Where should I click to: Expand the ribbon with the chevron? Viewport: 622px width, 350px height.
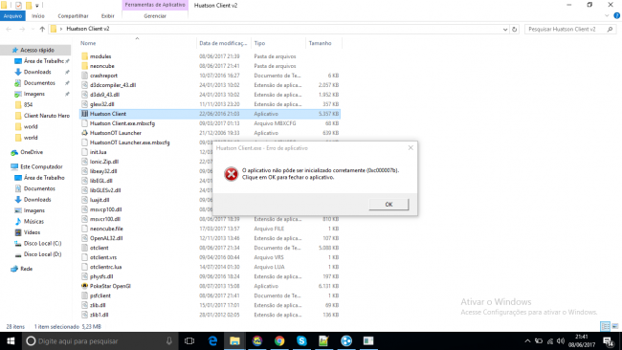(x=607, y=16)
